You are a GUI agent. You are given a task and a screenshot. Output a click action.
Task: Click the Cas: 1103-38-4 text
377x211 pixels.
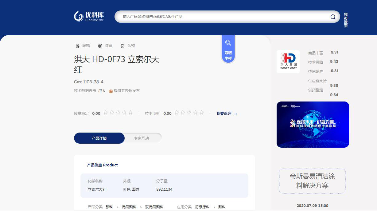(x=89, y=82)
